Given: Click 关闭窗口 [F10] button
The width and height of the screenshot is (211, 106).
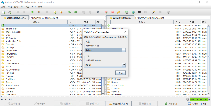Looking at the screenshot, I should pyautogui.click(x=197, y=104).
